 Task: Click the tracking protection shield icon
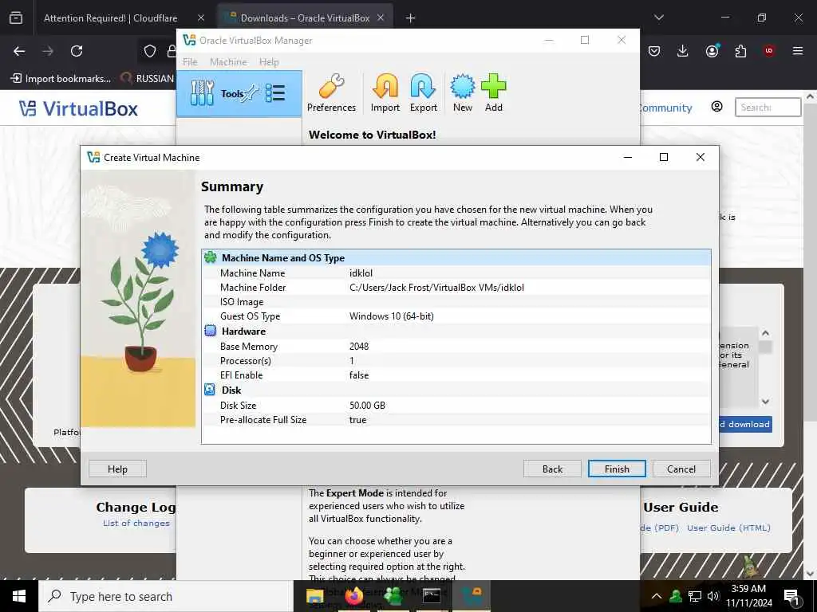(150, 51)
